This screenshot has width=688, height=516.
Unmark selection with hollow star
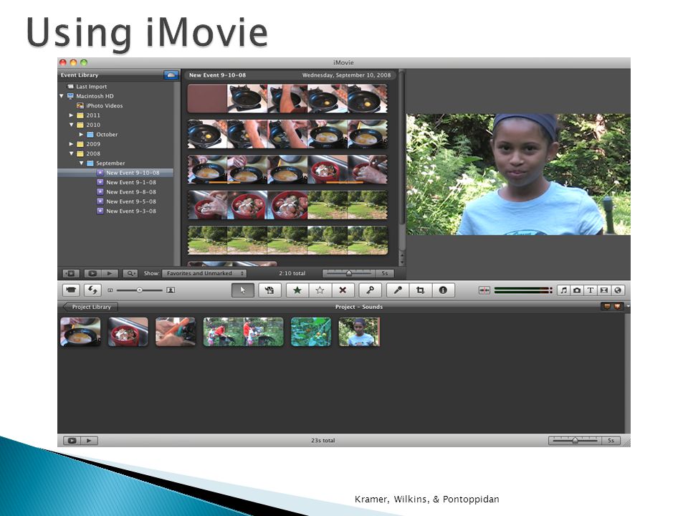pos(320,290)
